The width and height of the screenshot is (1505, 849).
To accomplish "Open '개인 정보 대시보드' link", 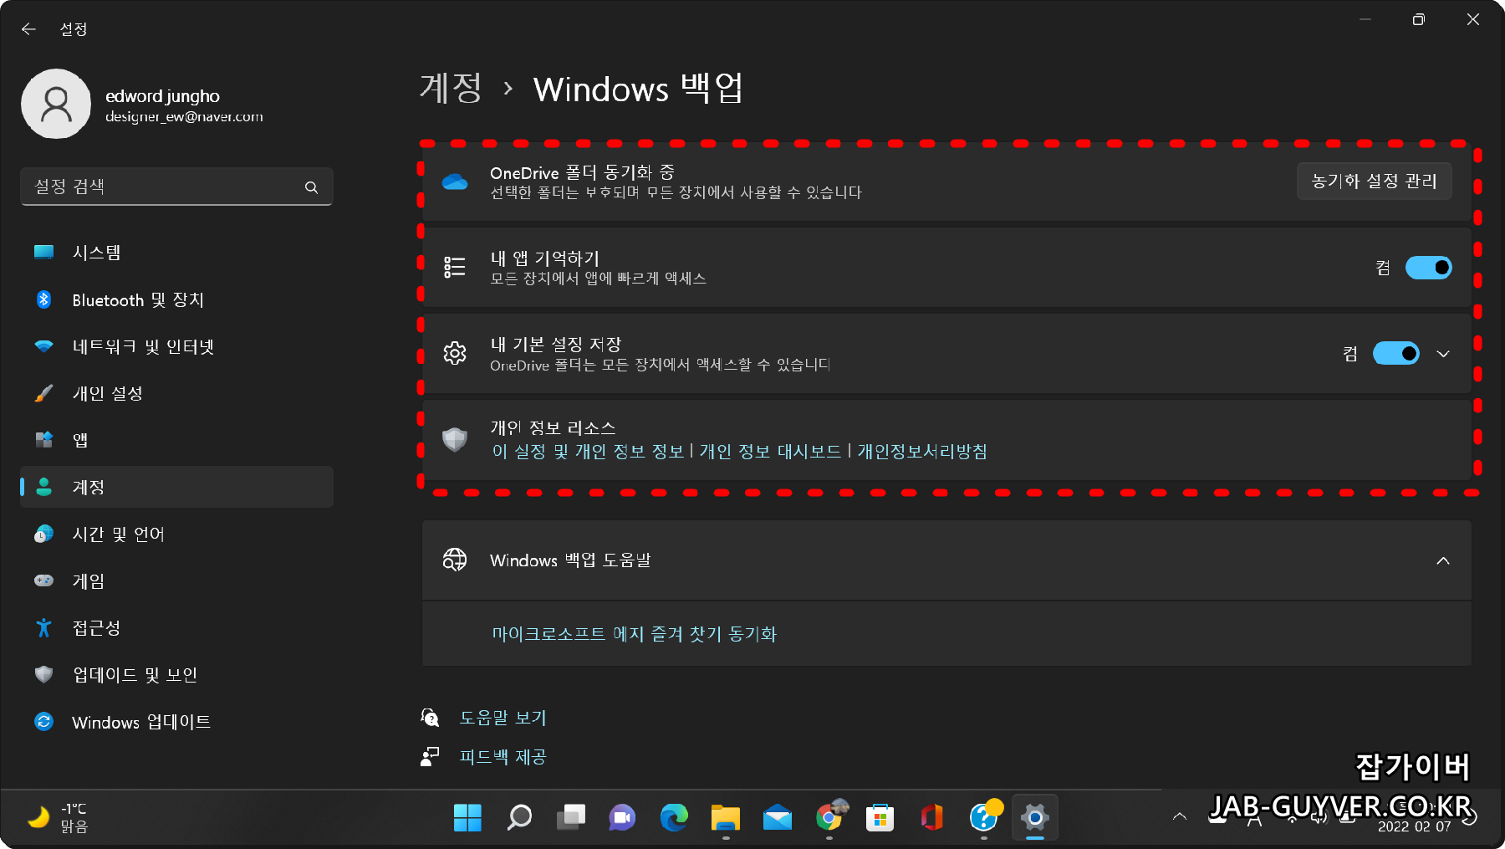I will pyautogui.click(x=770, y=452).
